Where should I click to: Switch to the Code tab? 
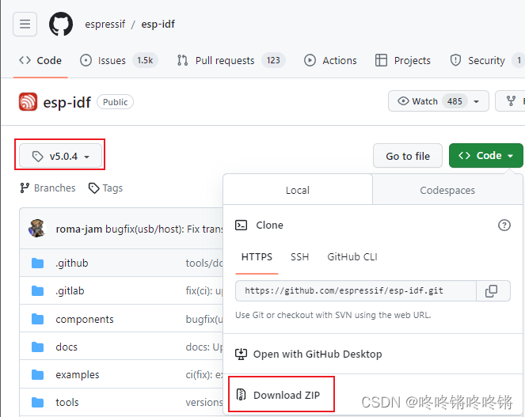[x=40, y=61]
